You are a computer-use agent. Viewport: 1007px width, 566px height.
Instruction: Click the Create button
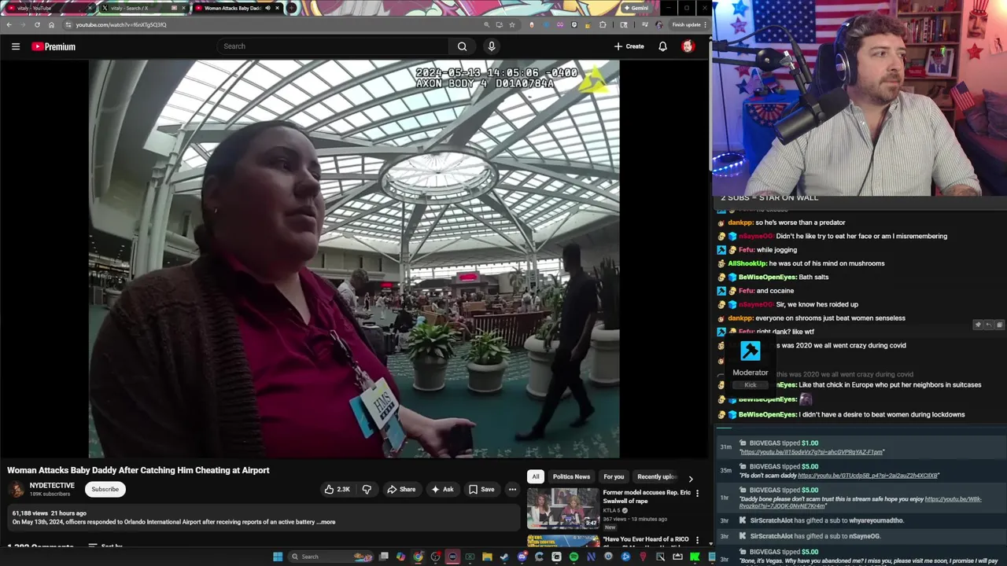629,46
